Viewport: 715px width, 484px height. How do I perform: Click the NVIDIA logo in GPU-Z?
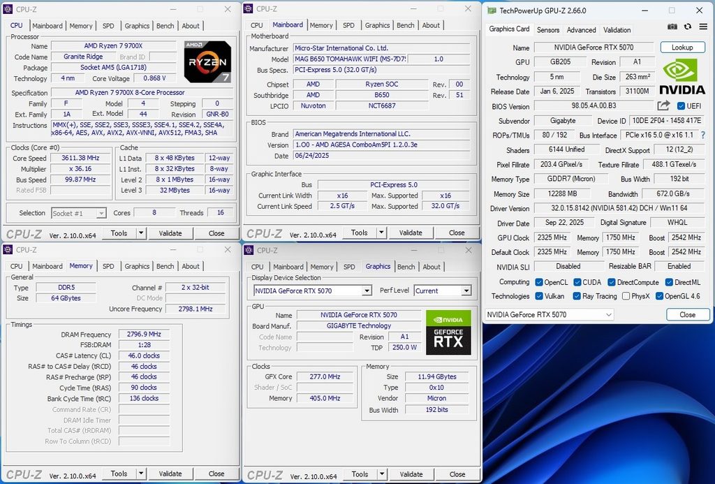[682, 77]
